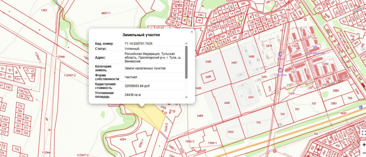Select parcel 702 on the map
The image size is (366, 157).
259,122
